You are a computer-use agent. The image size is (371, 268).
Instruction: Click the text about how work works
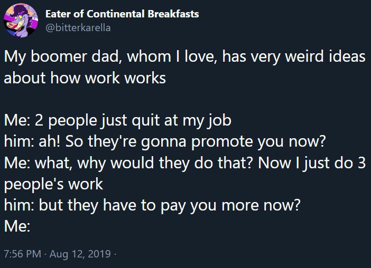tap(85, 78)
